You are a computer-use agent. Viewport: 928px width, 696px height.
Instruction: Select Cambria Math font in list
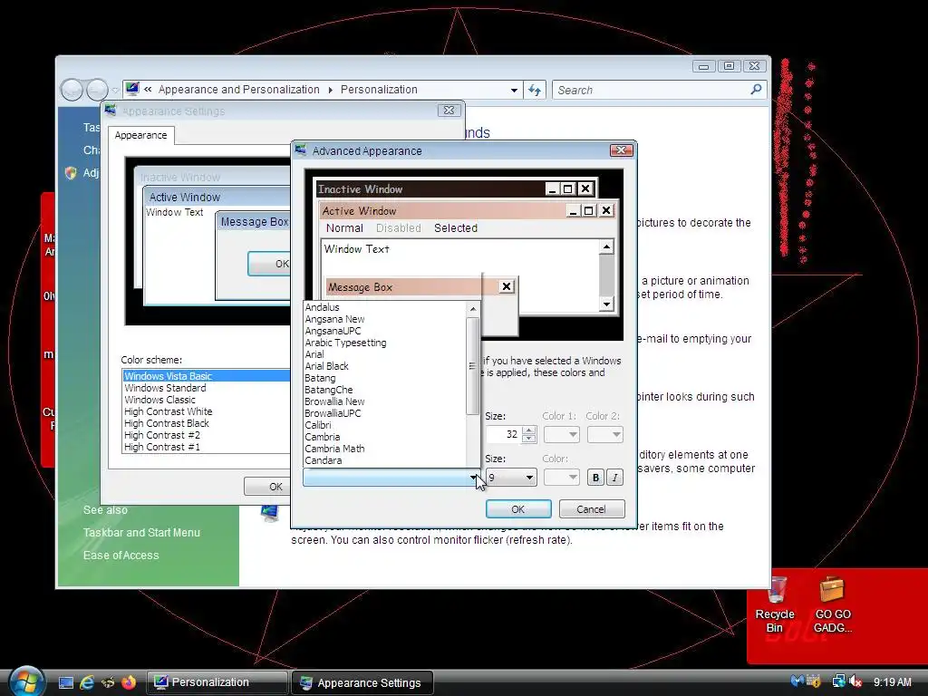[x=384, y=449]
